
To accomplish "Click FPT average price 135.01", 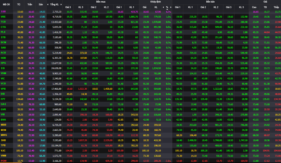I will click(x=266, y=99).
